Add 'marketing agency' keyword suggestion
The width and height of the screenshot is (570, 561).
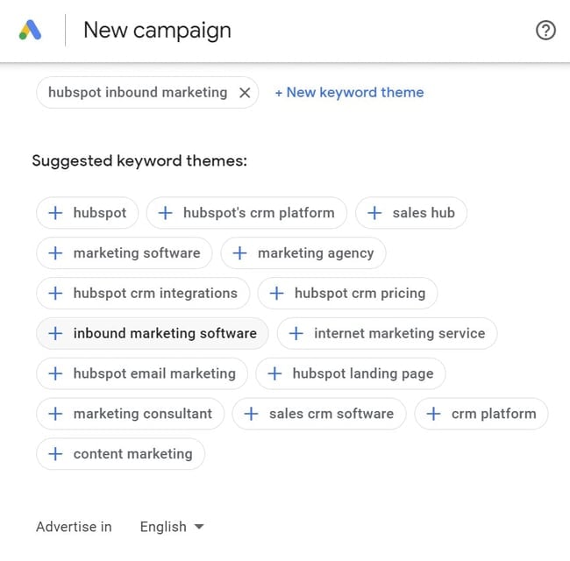click(303, 252)
